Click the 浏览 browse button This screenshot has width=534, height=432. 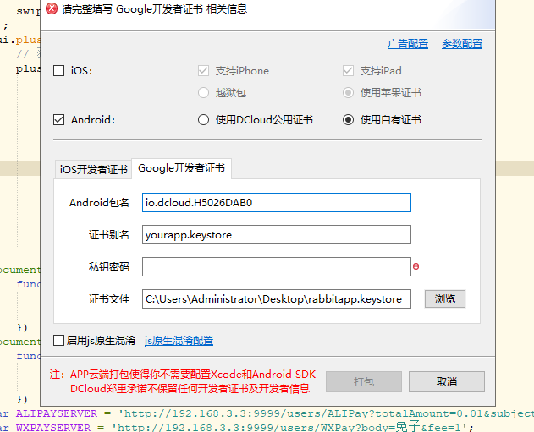click(x=445, y=299)
